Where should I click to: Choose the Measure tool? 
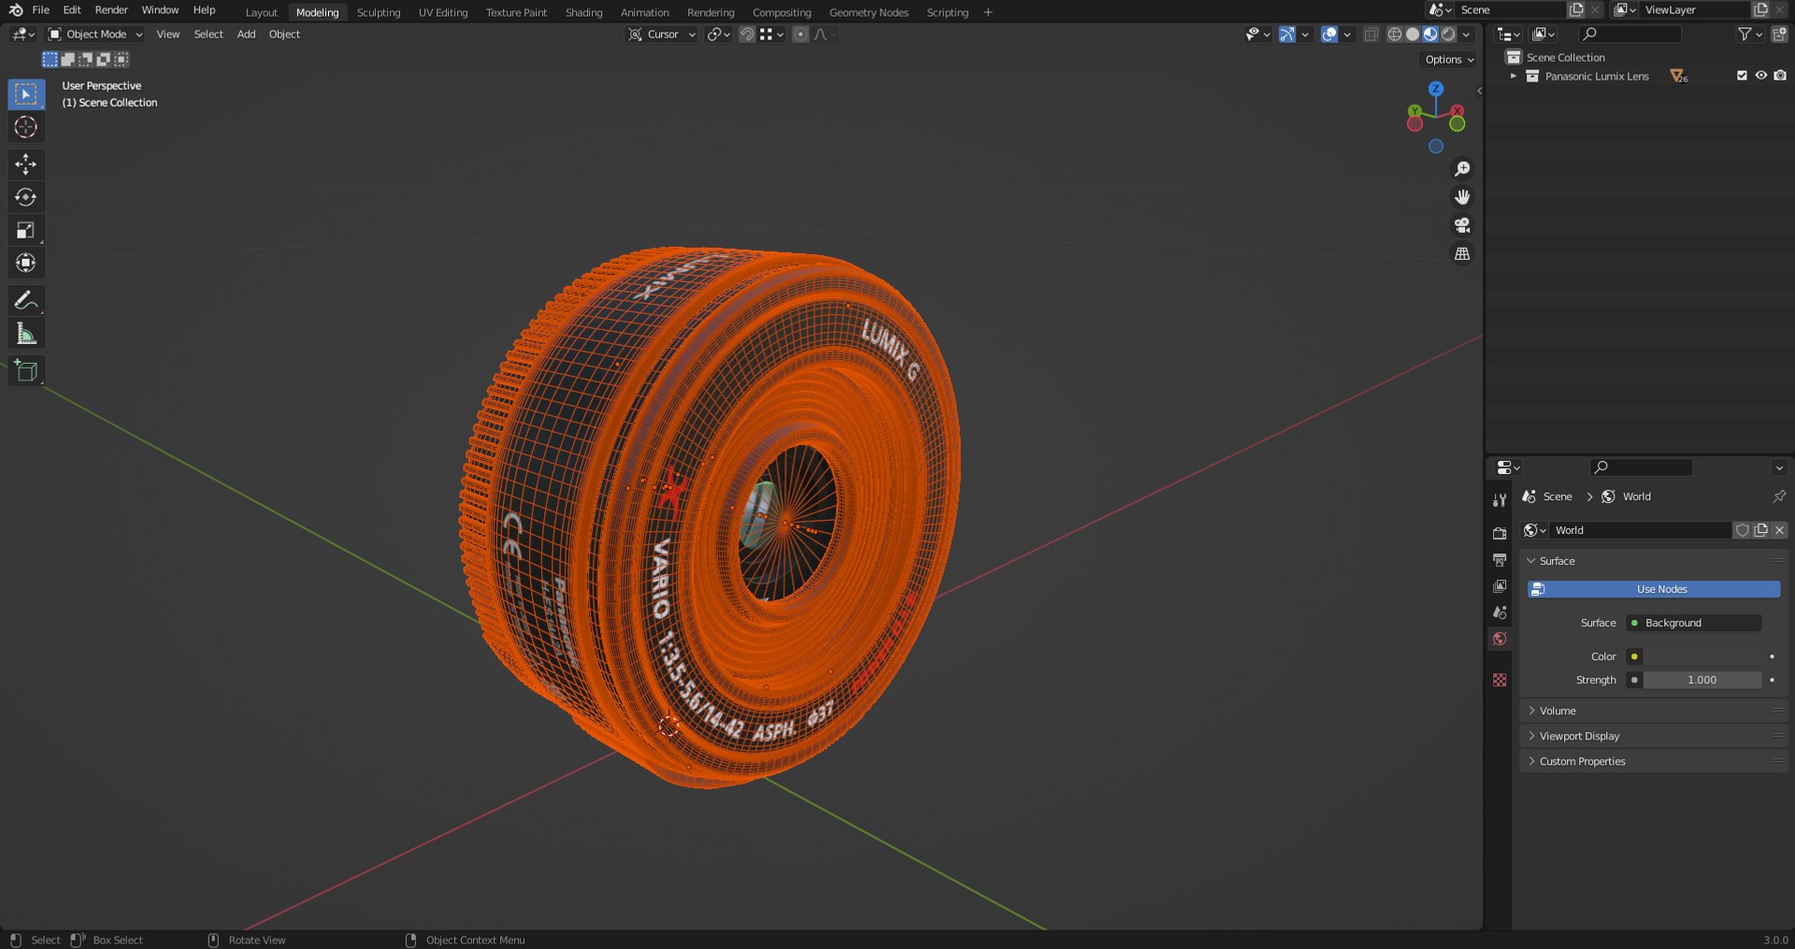(26, 334)
